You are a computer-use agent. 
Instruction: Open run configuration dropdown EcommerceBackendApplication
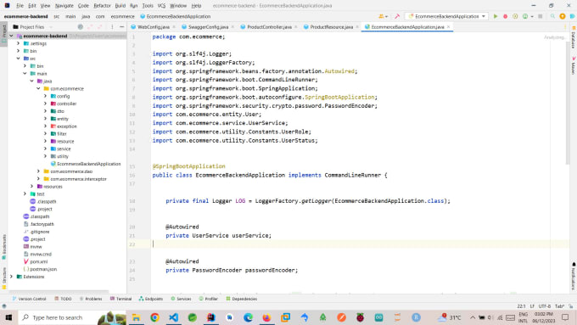[446, 16]
